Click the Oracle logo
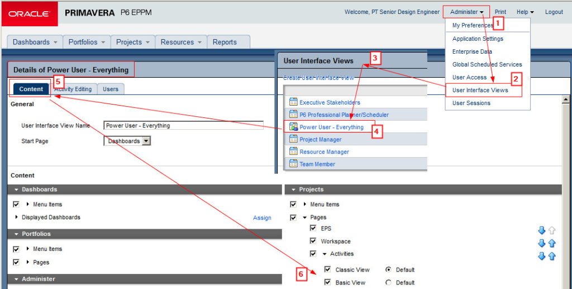572x289 pixels. click(x=30, y=14)
